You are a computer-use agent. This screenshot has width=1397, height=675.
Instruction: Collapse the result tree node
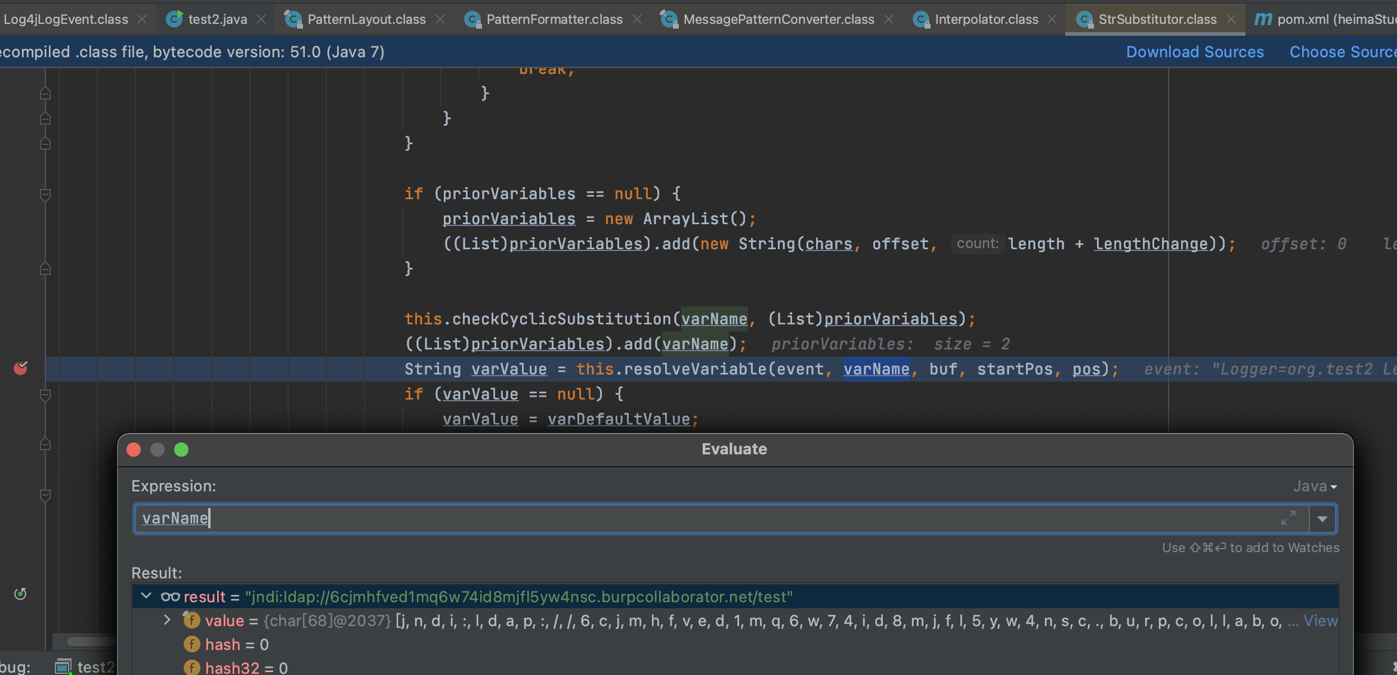coord(146,596)
